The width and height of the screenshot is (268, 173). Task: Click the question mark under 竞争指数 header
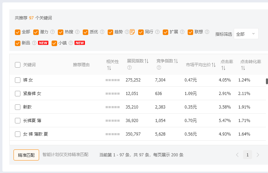(159, 67)
